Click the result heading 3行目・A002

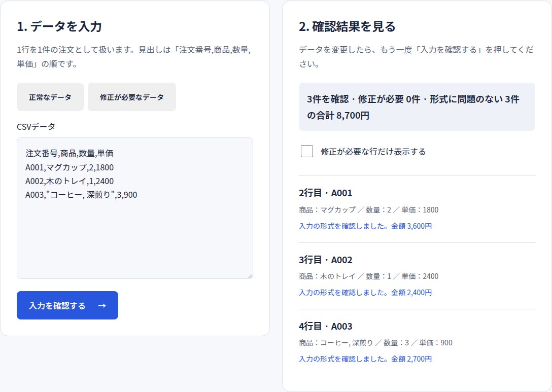point(326,260)
